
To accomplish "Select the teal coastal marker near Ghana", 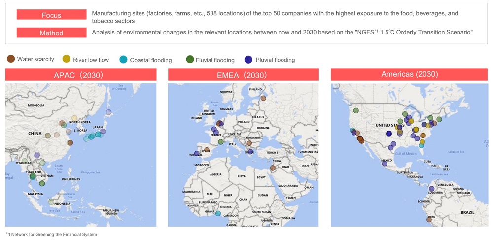I will point(218,213).
